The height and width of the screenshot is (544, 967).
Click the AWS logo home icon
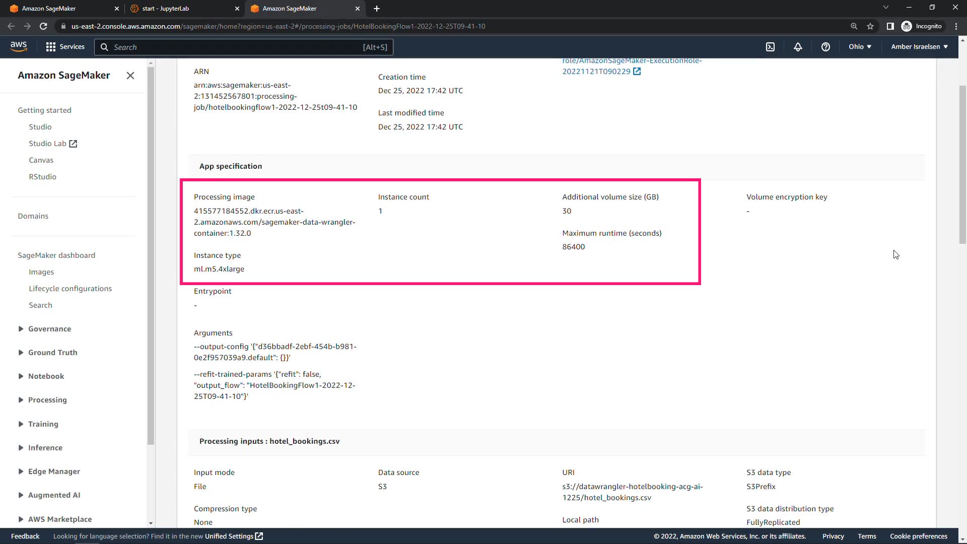[x=19, y=46]
